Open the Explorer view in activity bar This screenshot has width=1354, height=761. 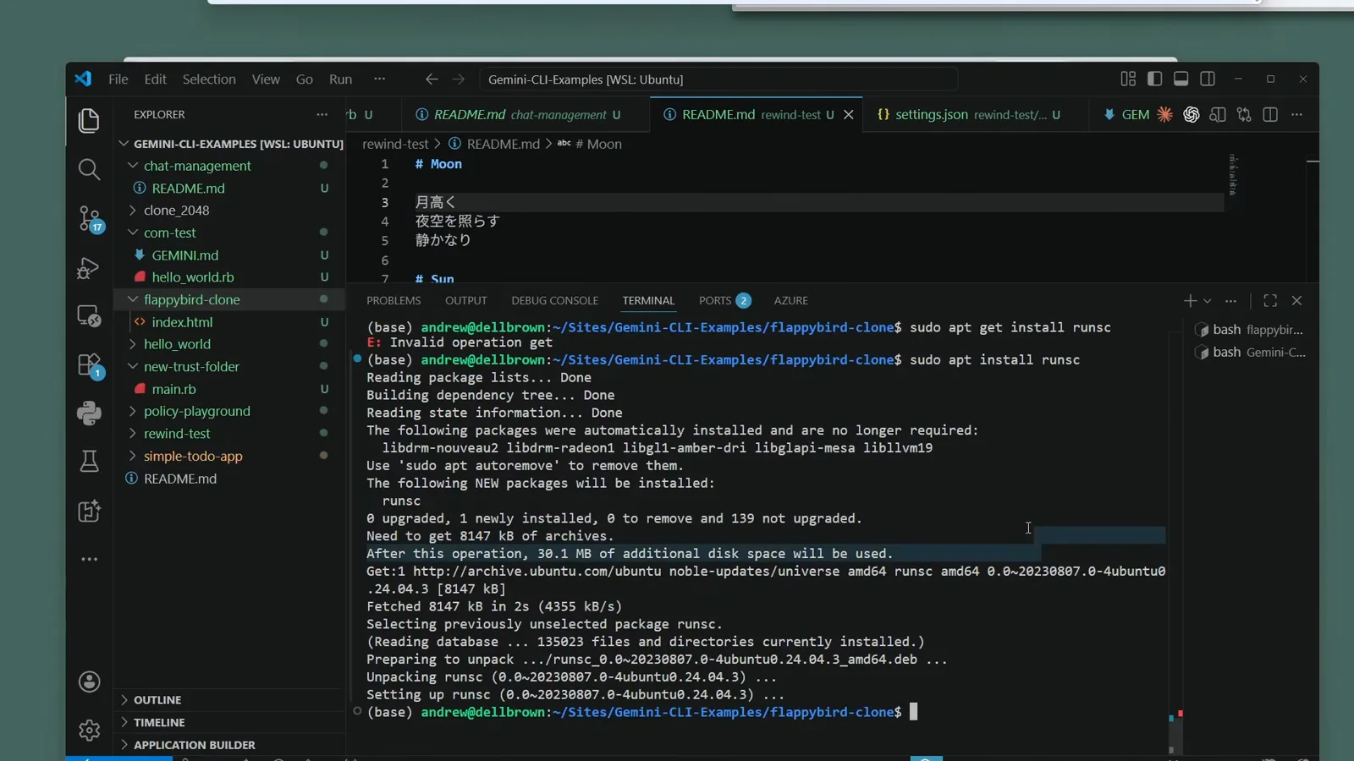(89, 120)
